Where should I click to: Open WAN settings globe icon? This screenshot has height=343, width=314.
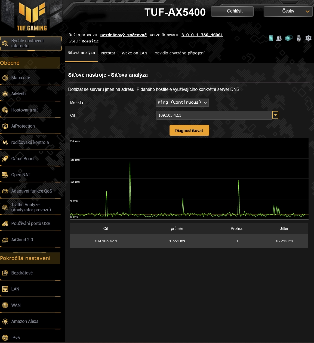tap(5, 305)
